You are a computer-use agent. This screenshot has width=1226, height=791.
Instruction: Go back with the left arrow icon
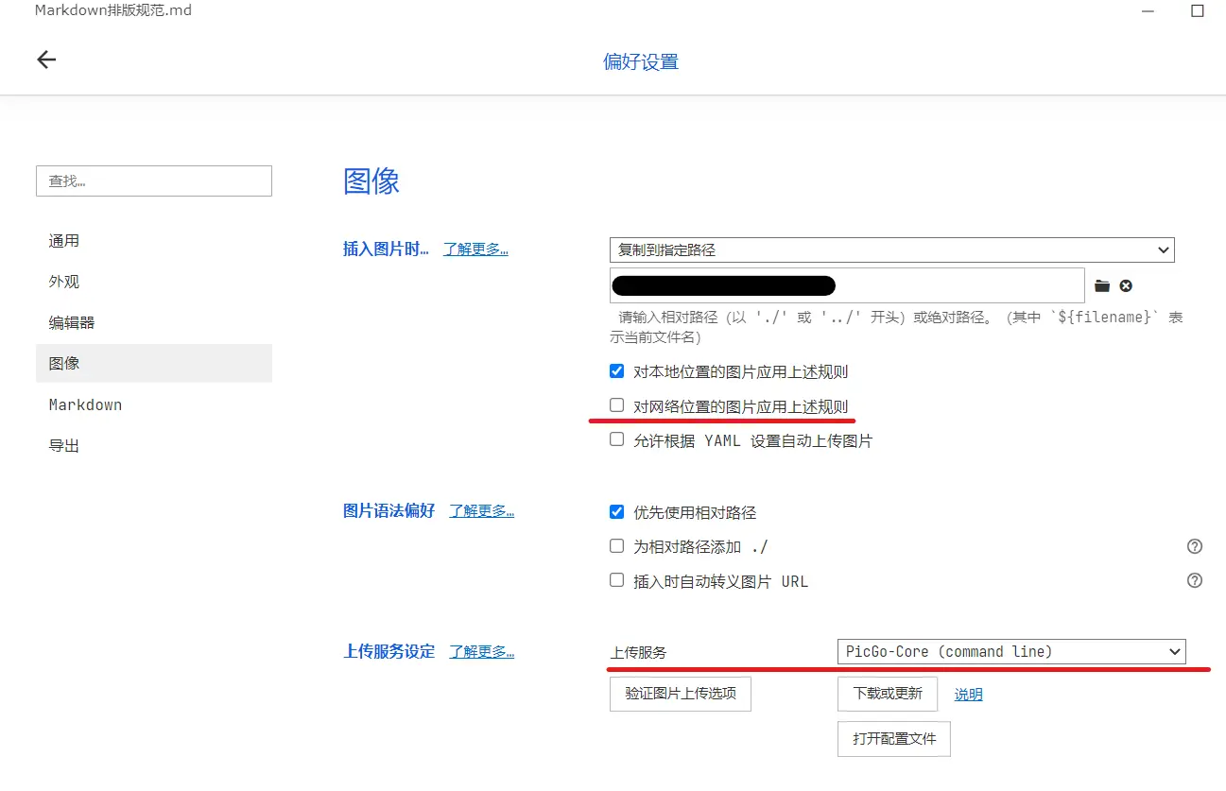point(46,60)
